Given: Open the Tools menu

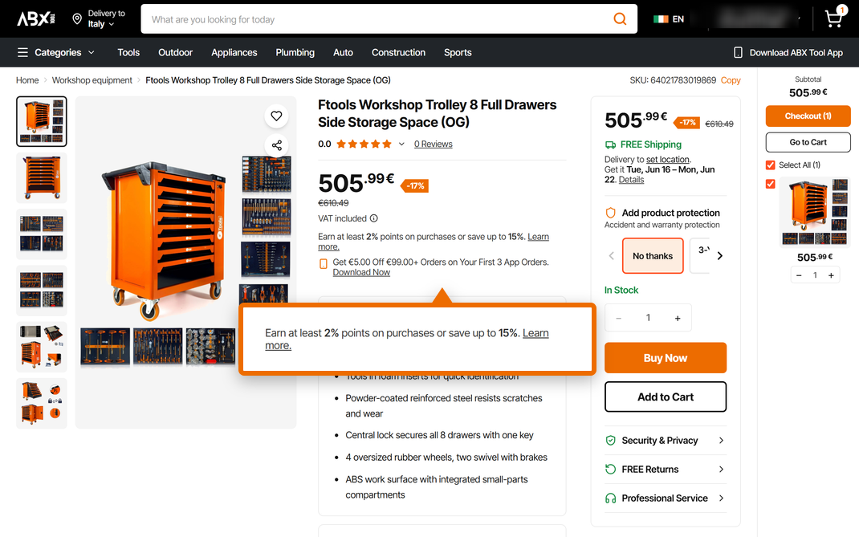Looking at the screenshot, I should point(128,53).
